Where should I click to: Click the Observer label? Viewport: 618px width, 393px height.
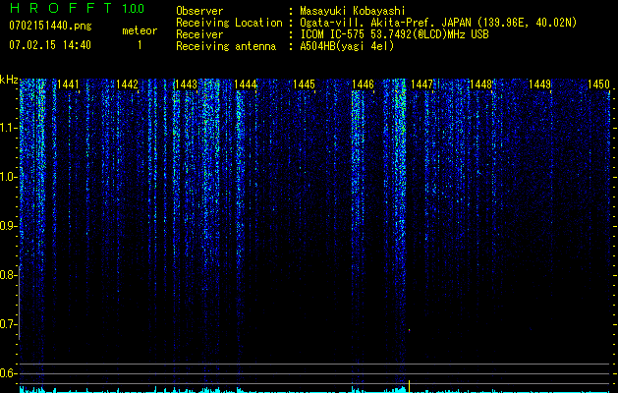[199, 11]
